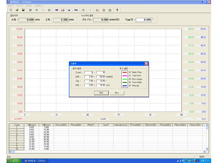Click the graph chart toolbar icon
Viewport: 218px width, 163px height.
tap(97, 10)
